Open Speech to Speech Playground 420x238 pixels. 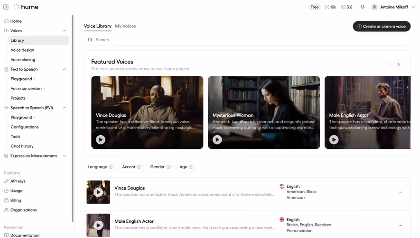(21, 117)
